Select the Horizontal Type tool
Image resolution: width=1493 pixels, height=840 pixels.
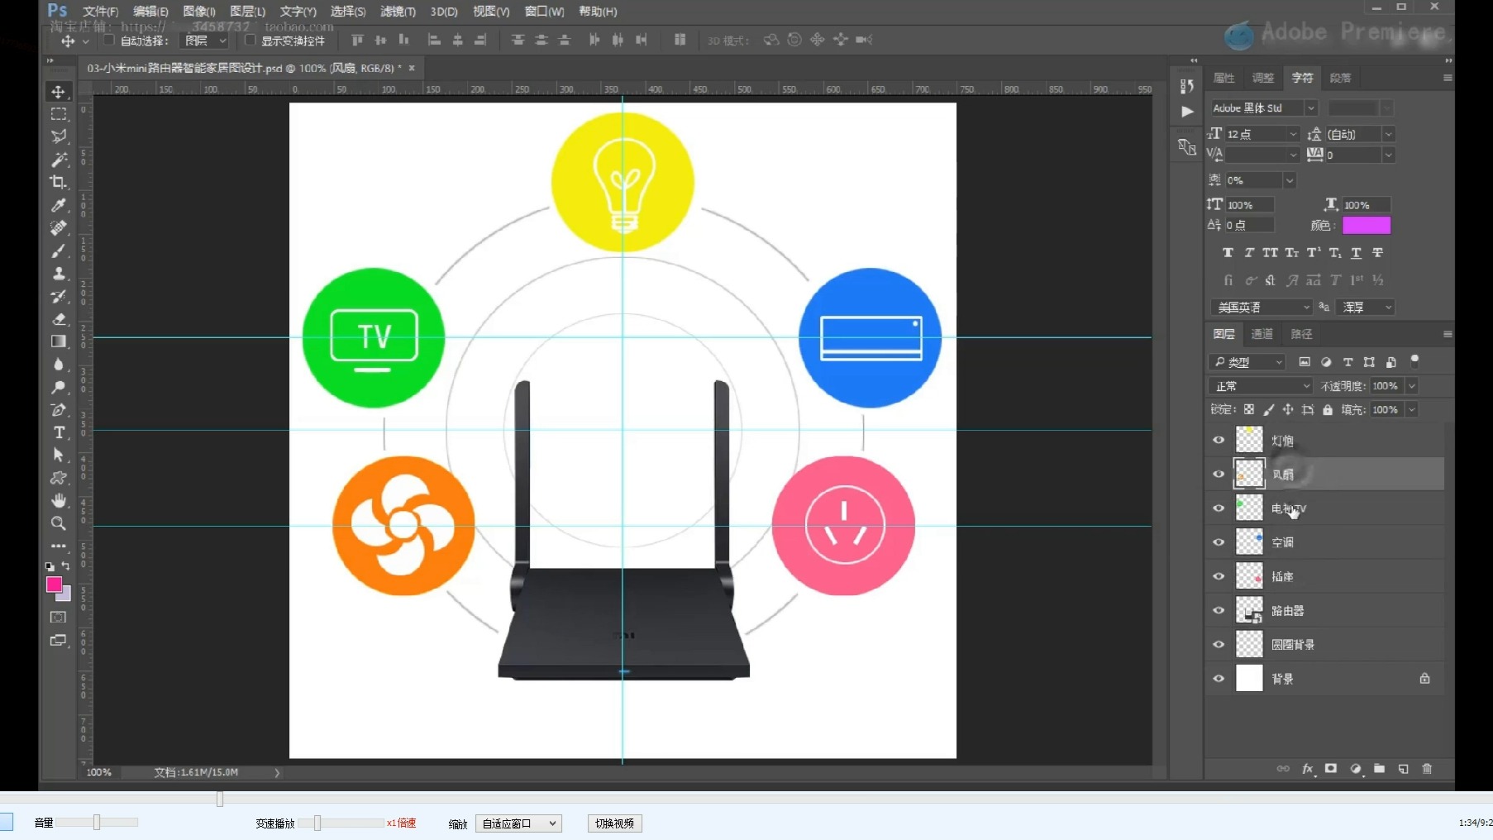58,432
